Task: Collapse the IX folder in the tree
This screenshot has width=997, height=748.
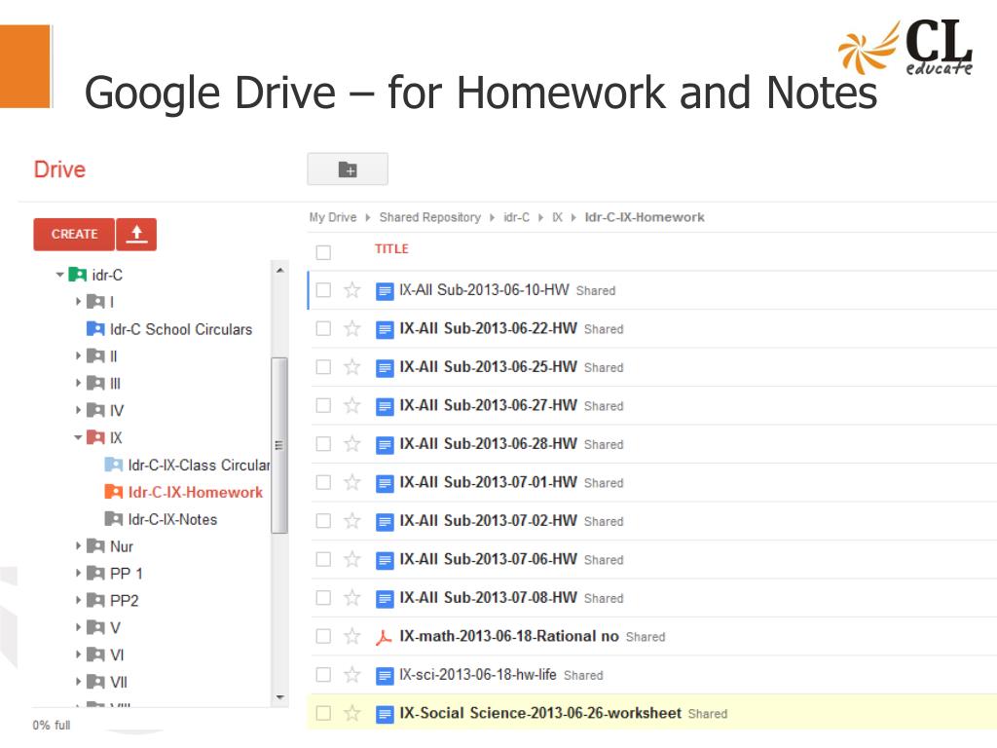Action: tap(78, 437)
